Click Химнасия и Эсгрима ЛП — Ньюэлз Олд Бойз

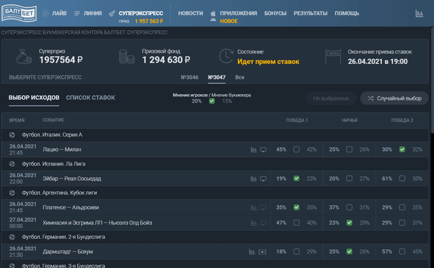97,222
